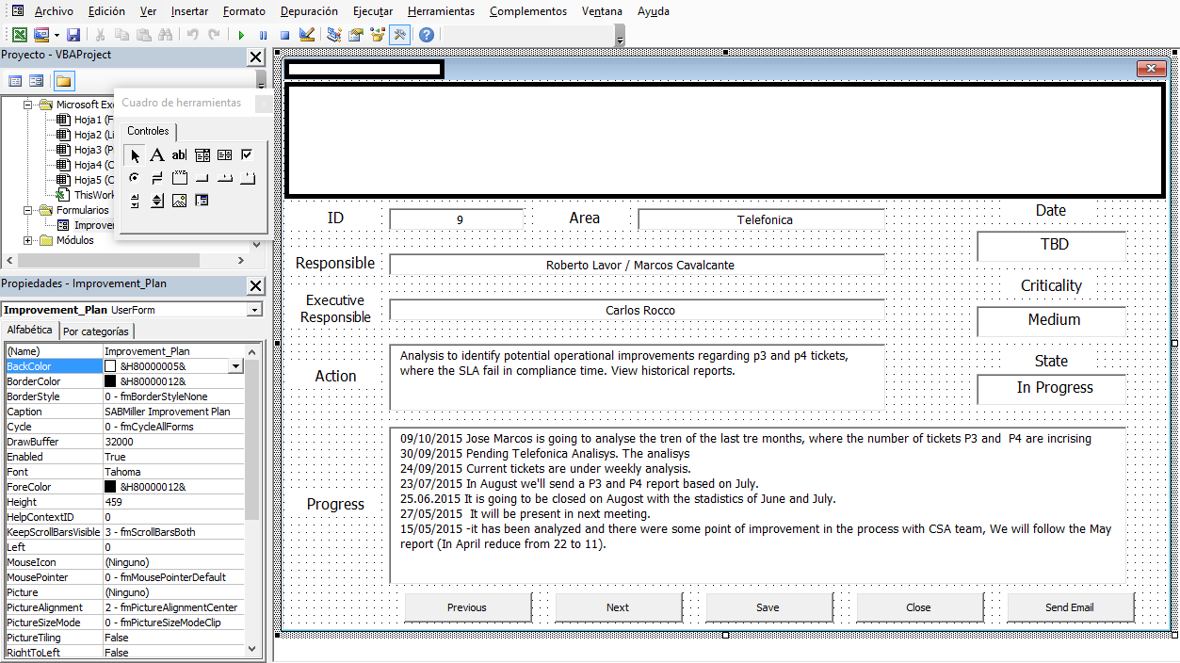Select the ComboBox control in the toolbox

202,154
